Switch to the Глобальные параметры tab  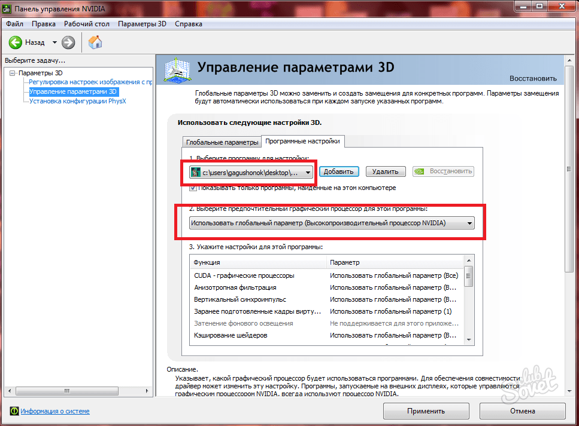pos(222,142)
